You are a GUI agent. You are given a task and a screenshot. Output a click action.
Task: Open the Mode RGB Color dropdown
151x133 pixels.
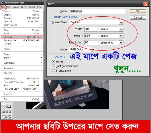(93, 49)
